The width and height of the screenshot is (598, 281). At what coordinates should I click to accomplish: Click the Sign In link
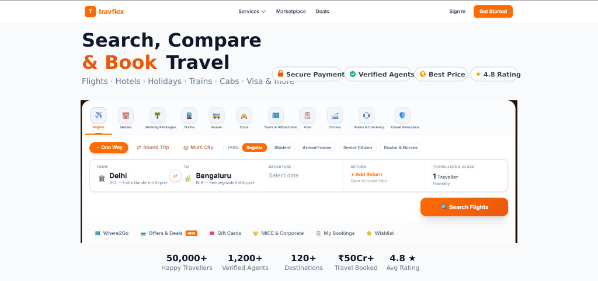coord(457,12)
